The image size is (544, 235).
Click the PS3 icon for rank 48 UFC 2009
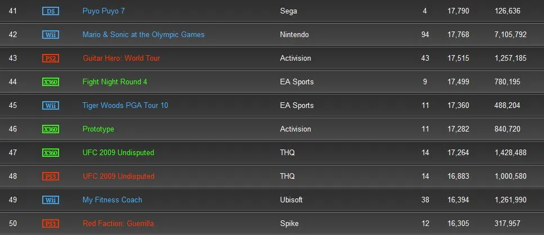(51, 177)
